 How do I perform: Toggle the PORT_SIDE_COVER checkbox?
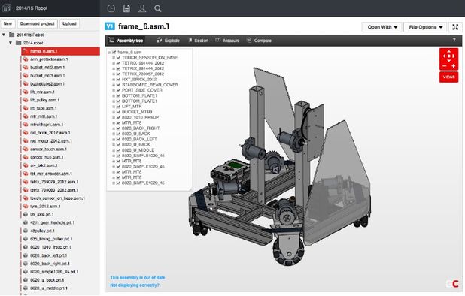(x=118, y=90)
